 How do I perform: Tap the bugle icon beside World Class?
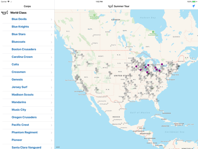click(x=5, y=13)
